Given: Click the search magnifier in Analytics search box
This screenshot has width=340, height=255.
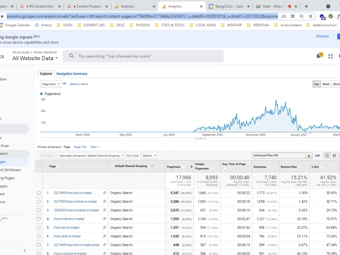Looking at the screenshot, I should [x=71, y=56].
